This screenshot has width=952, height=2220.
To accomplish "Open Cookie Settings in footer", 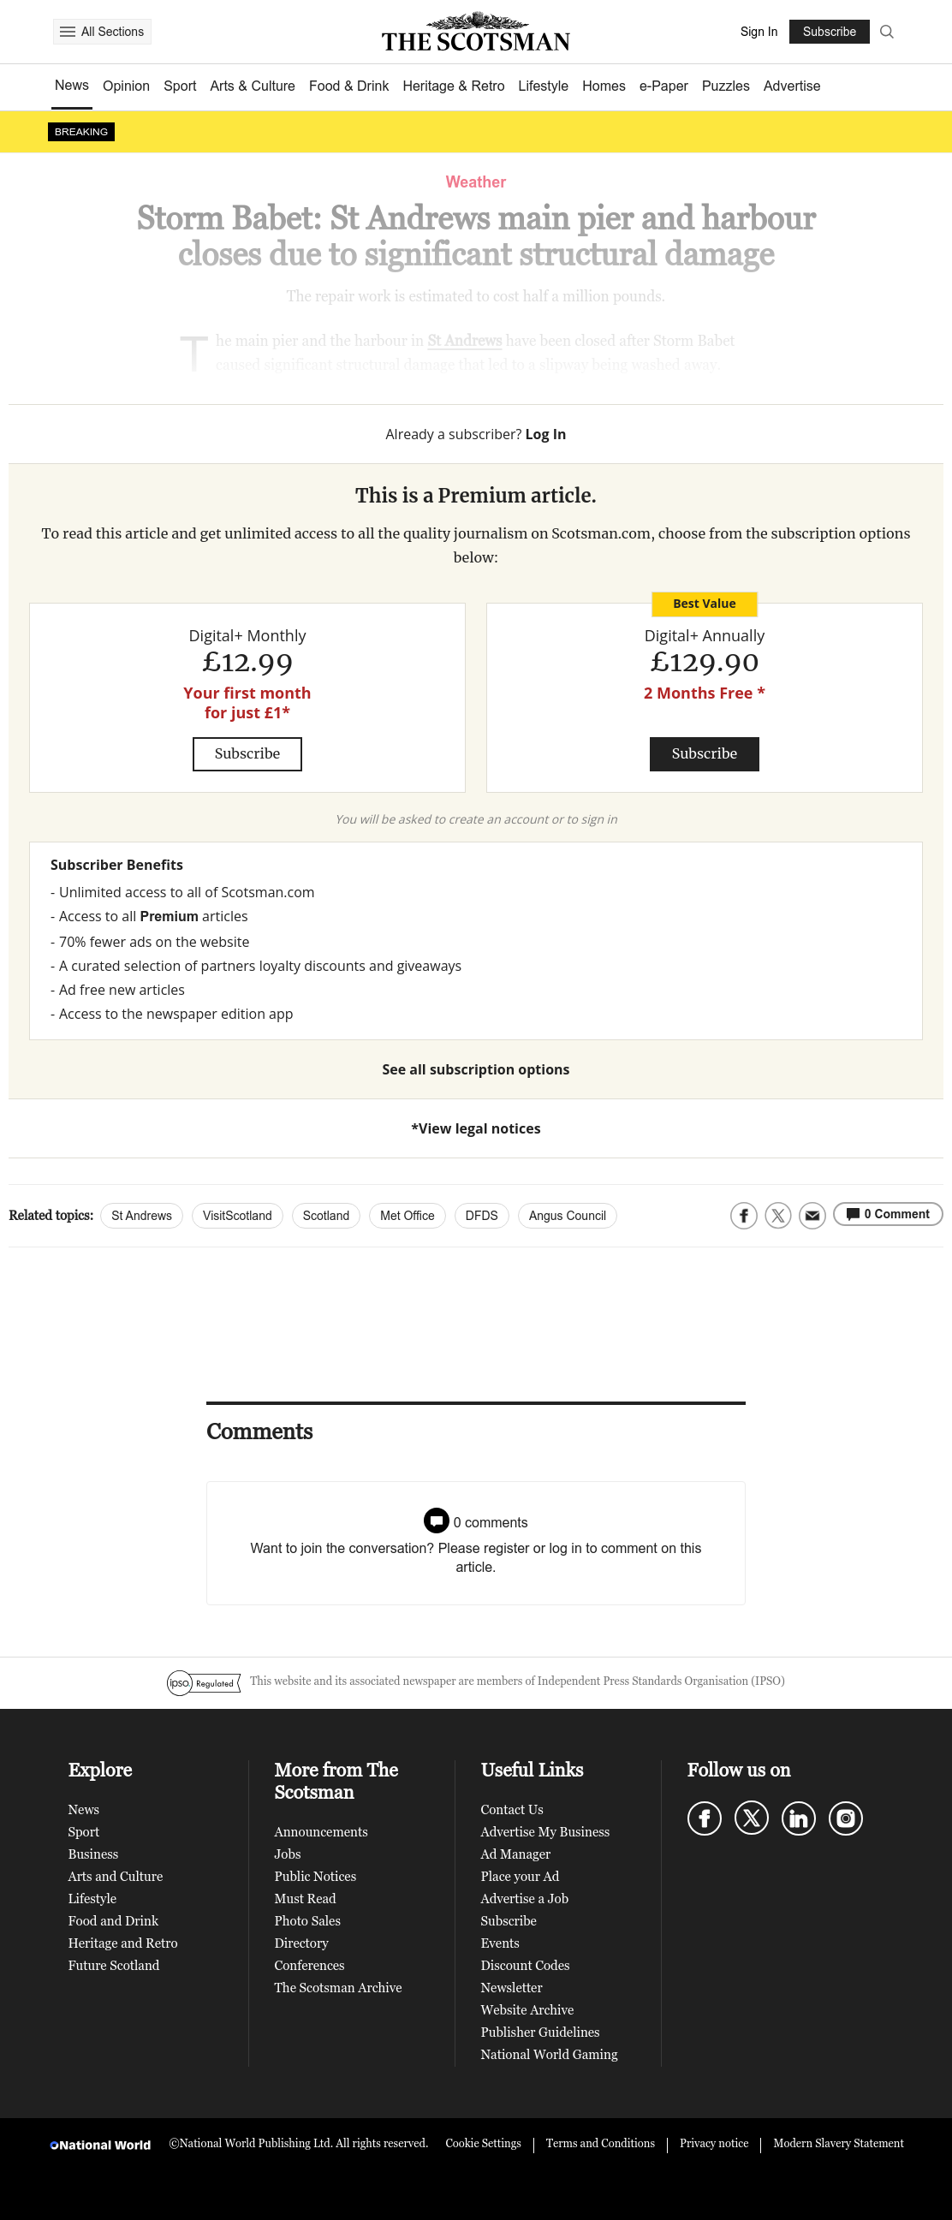I will click(484, 2143).
